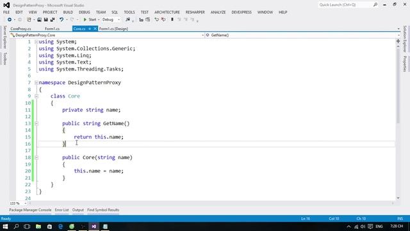Open the Windows Start menu

tap(5, 227)
